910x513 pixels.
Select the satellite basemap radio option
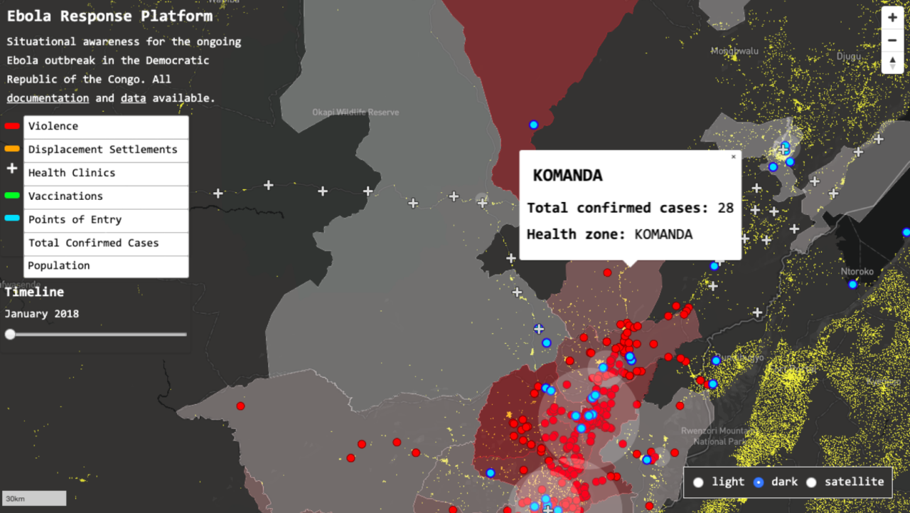pyautogui.click(x=811, y=482)
